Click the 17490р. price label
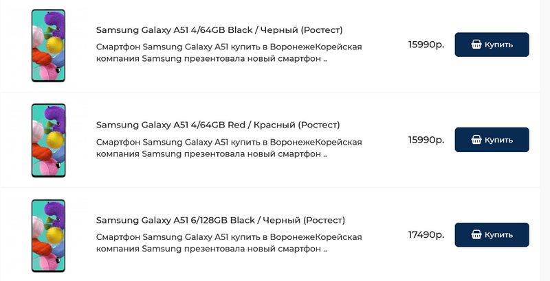Viewport: 550px width, 281px height. point(426,235)
